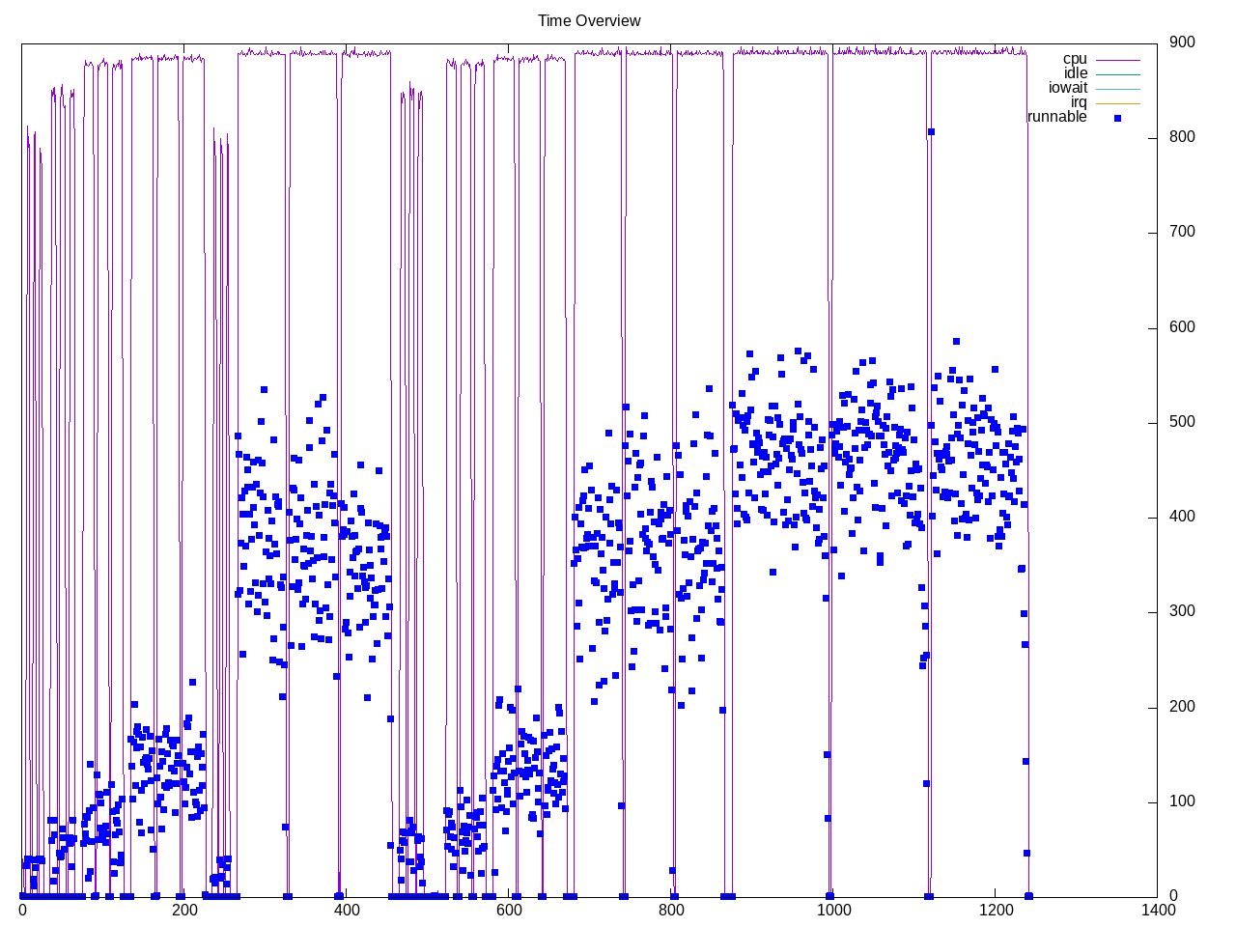1236x927 pixels.
Task: Click the 100 tick label on y-axis
Action: (x=1182, y=801)
